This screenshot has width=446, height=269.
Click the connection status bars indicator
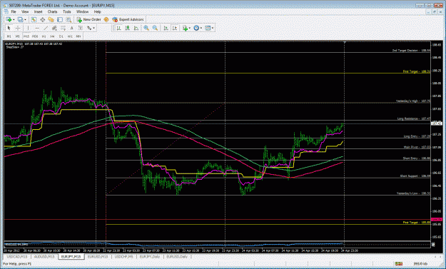[x=398, y=264]
